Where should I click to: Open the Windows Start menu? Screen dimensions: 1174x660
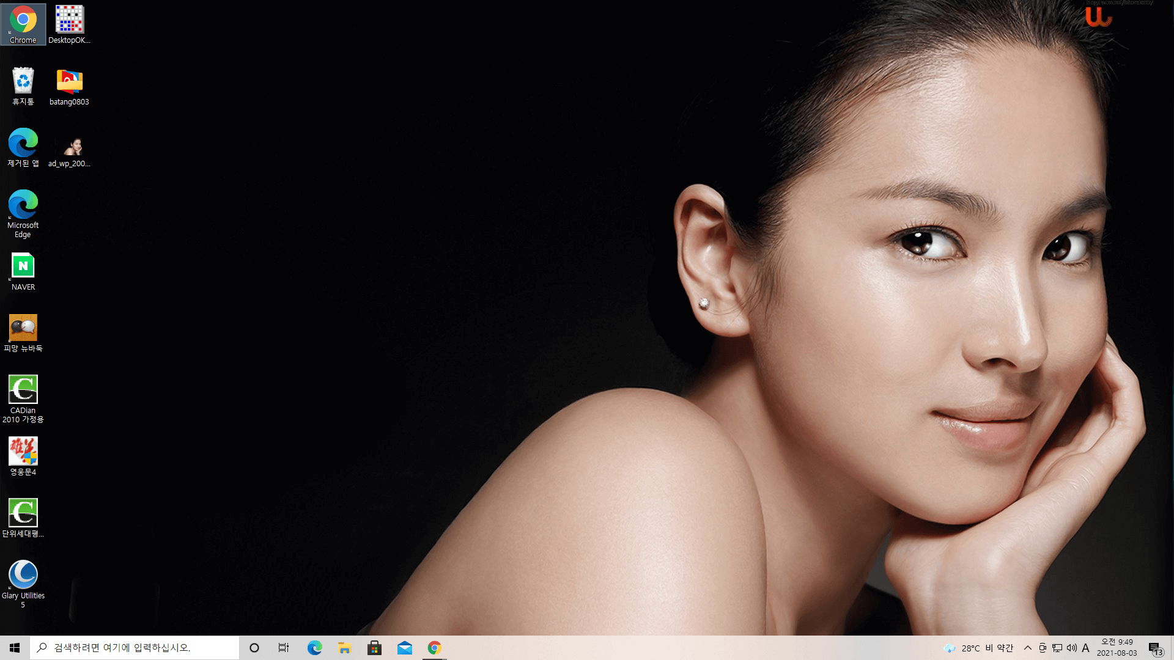coord(15,648)
